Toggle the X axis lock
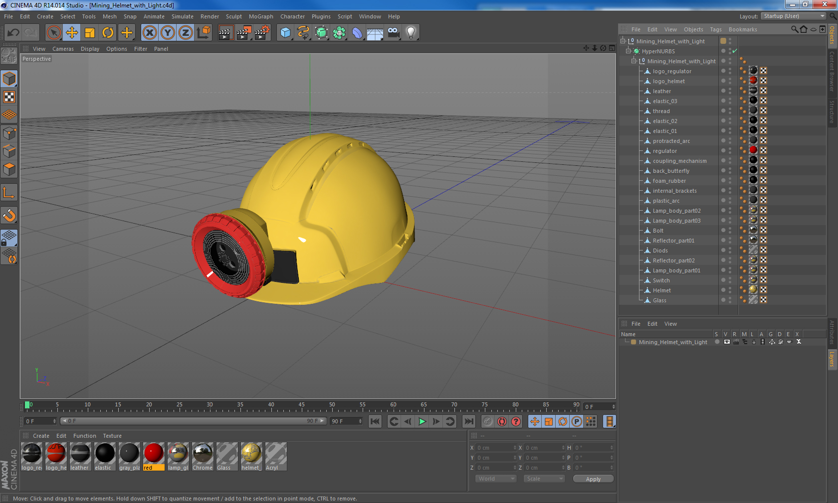Screen dimensions: 838x503 click(150, 33)
